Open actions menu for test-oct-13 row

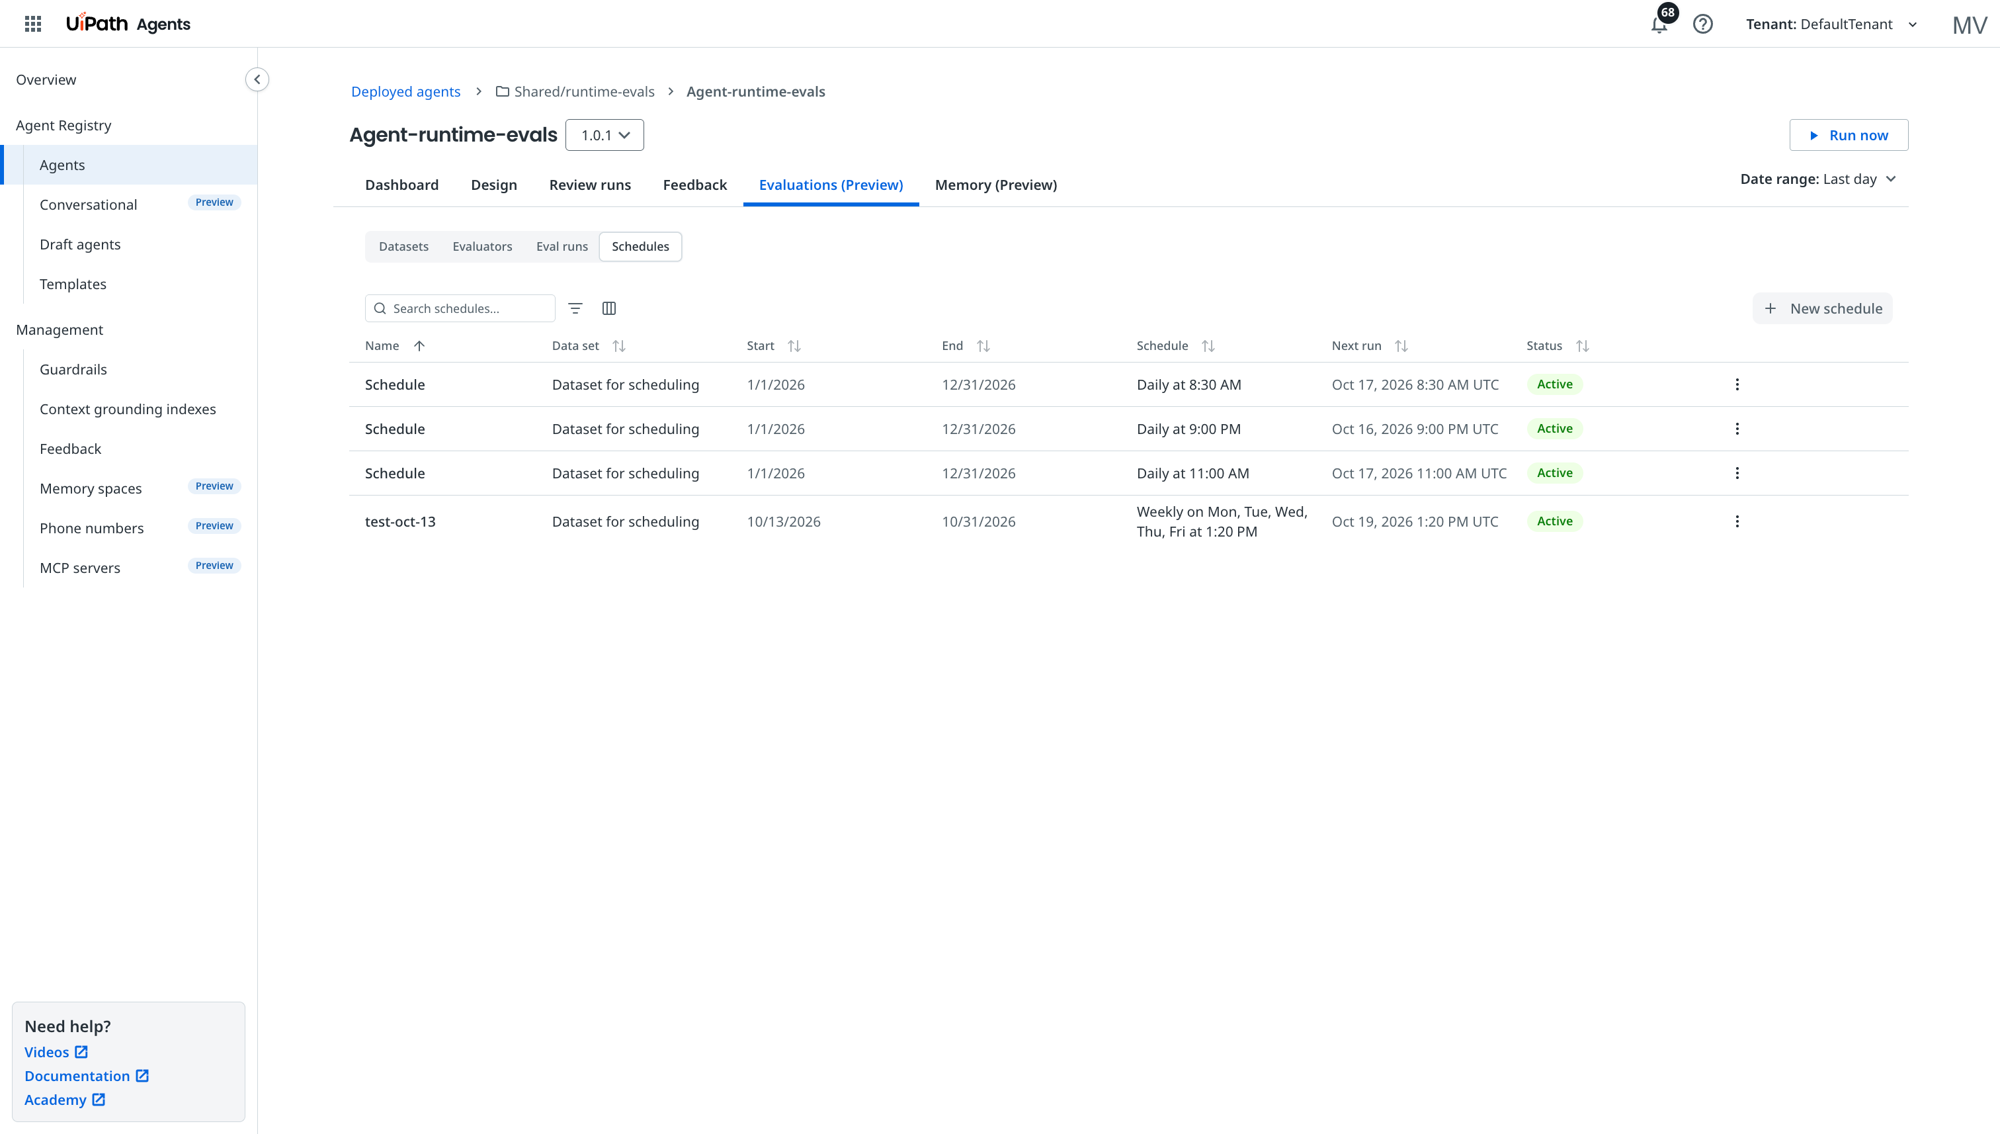pyautogui.click(x=1737, y=522)
